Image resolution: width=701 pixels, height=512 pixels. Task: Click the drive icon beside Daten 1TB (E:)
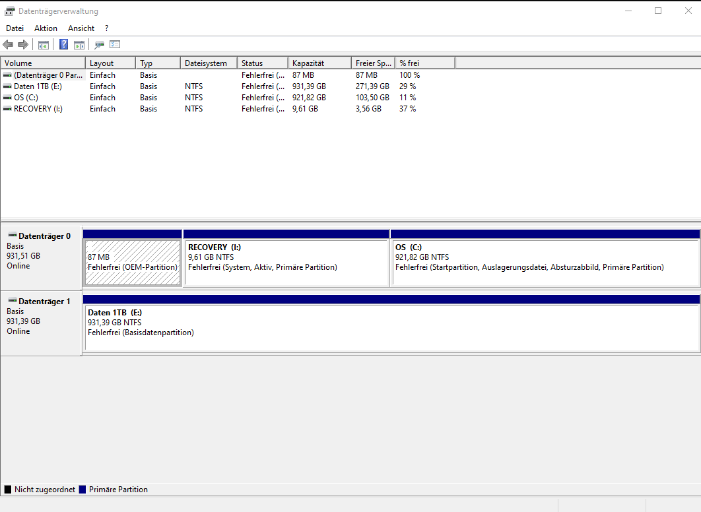pos(7,86)
